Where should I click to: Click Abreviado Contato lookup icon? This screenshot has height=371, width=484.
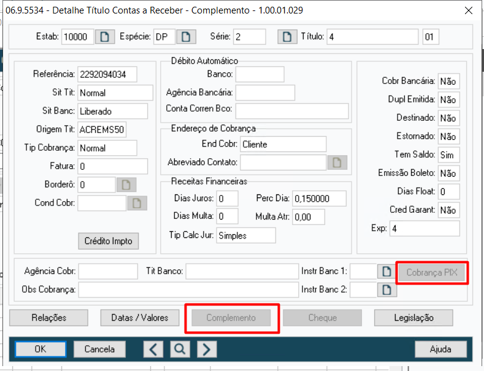(337, 163)
